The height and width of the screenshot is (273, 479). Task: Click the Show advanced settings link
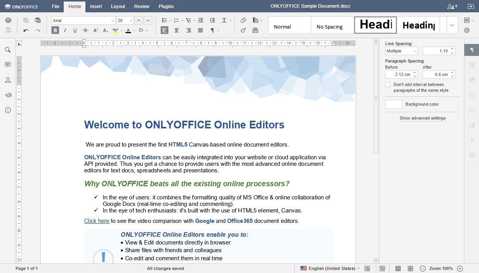click(x=422, y=118)
